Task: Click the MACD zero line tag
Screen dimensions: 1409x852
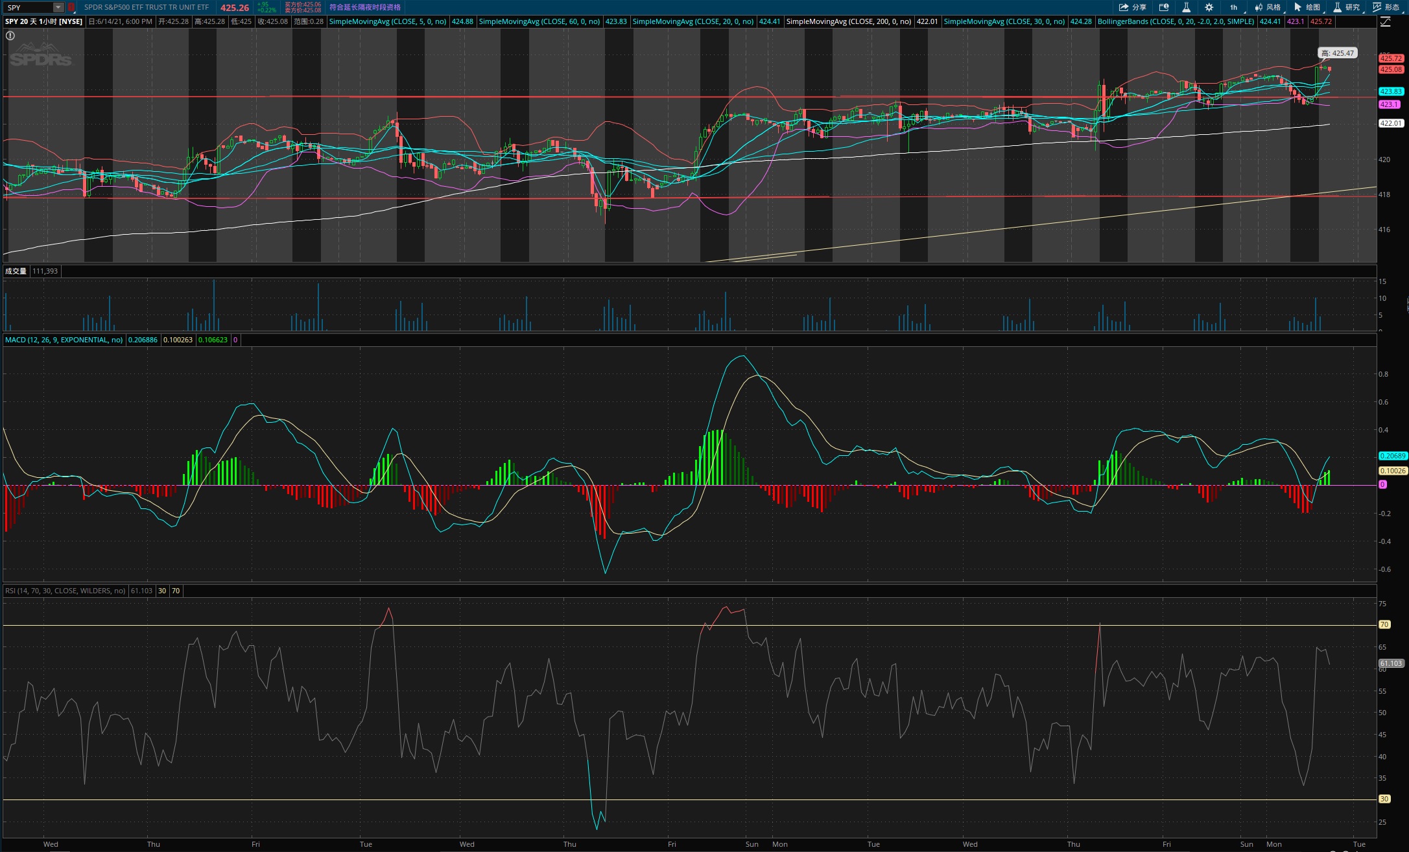Action: coord(1382,484)
